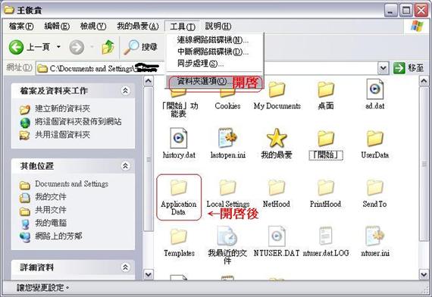Select the 我最近的文件 folder icon
Viewport: 432px width, 297px height.
pyautogui.click(x=227, y=236)
